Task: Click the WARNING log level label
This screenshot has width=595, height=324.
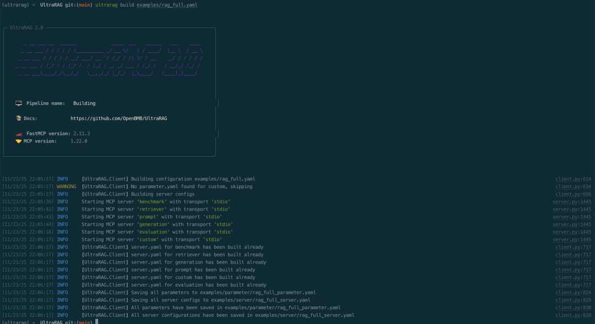Action: click(x=67, y=186)
